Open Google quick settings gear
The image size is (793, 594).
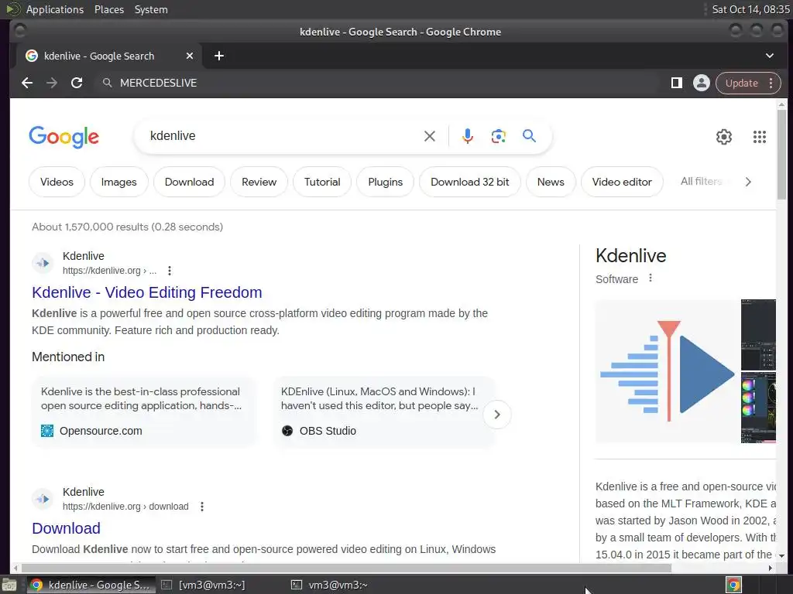click(x=724, y=137)
